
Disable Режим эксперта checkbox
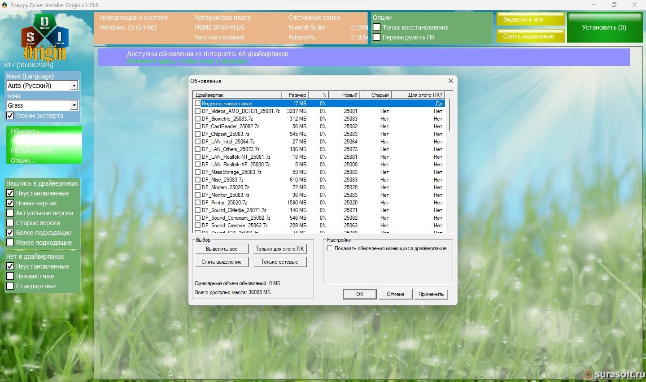[10, 116]
